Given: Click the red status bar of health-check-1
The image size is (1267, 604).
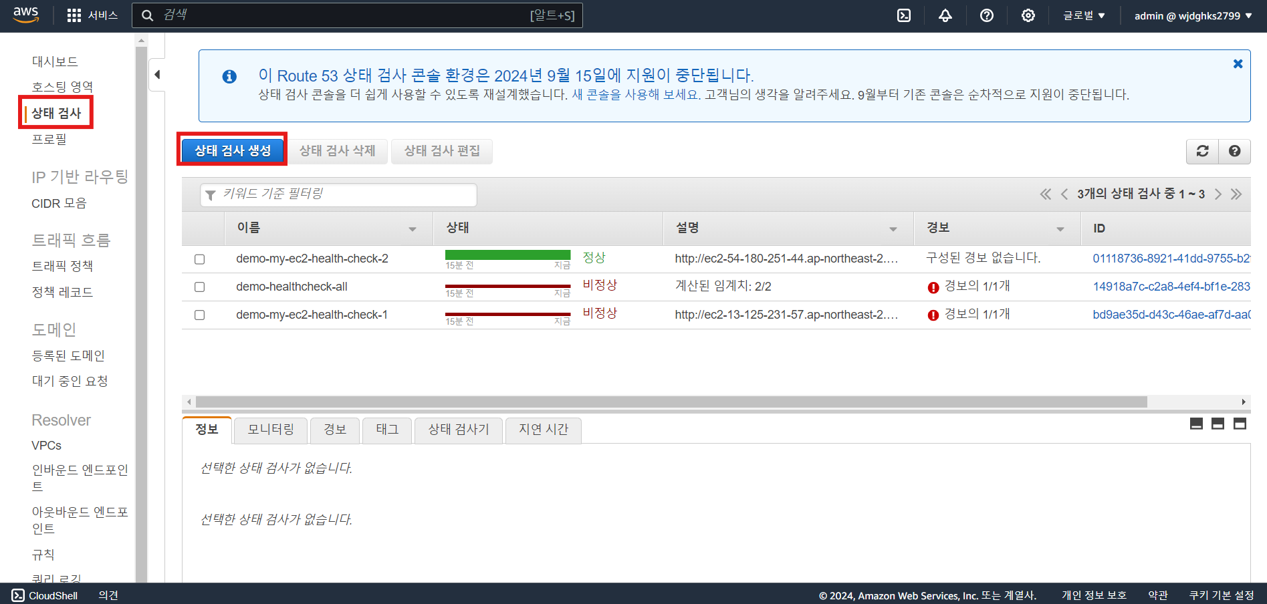Looking at the screenshot, I should click(x=507, y=314).
